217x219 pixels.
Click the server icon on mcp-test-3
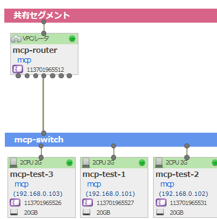click(13, 162)
